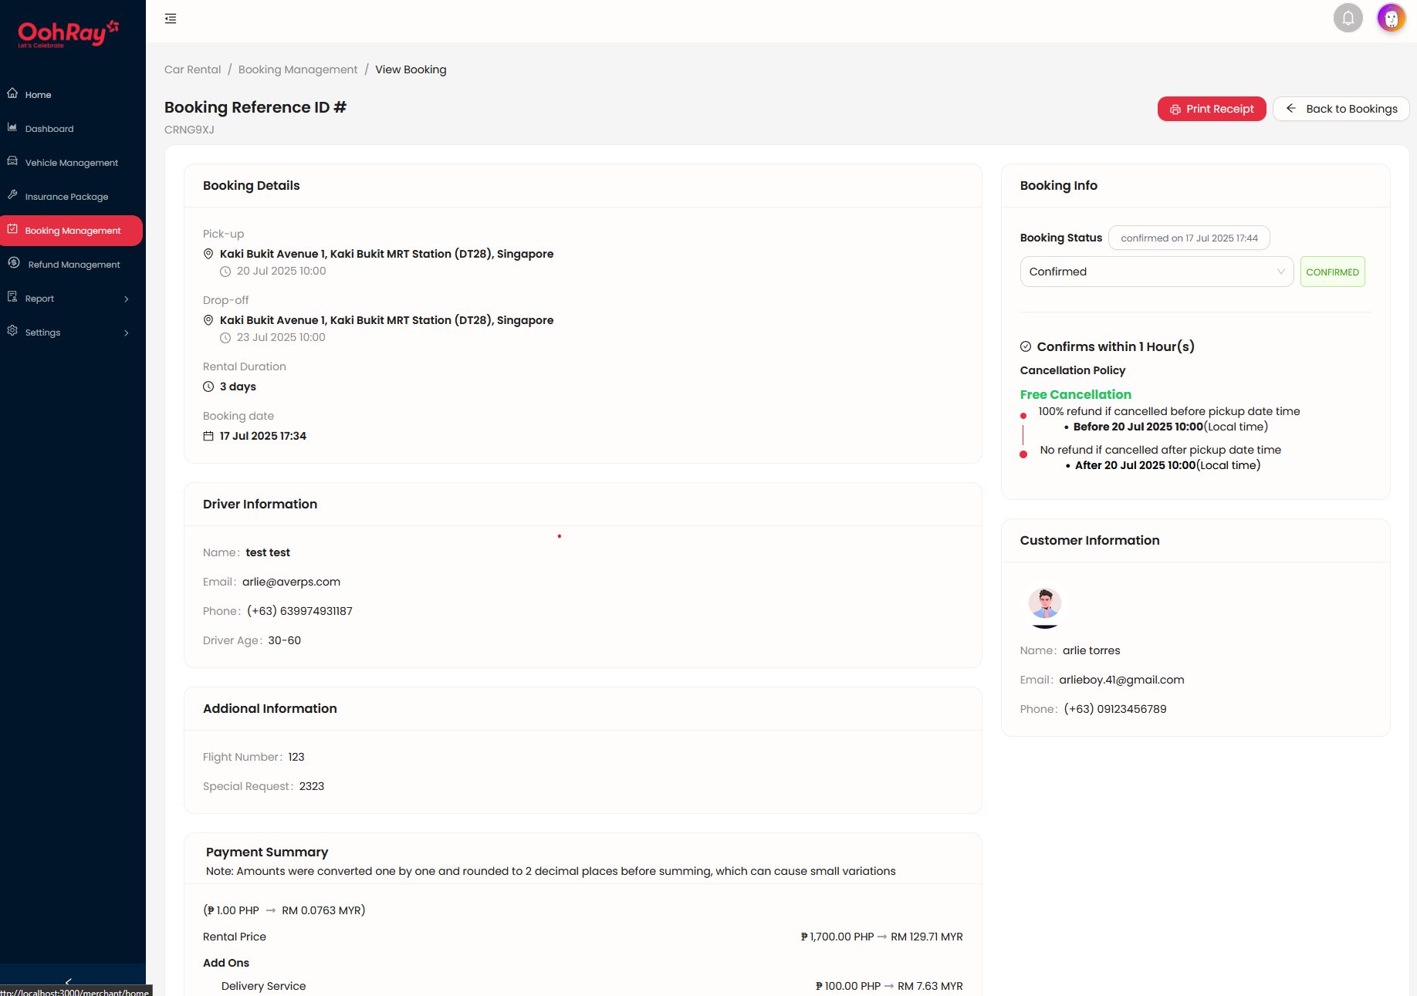1417x996 pixels.
Task: Open Vehicle Management via the car icon
Action: pyautogui.click(x=12, y=161)
